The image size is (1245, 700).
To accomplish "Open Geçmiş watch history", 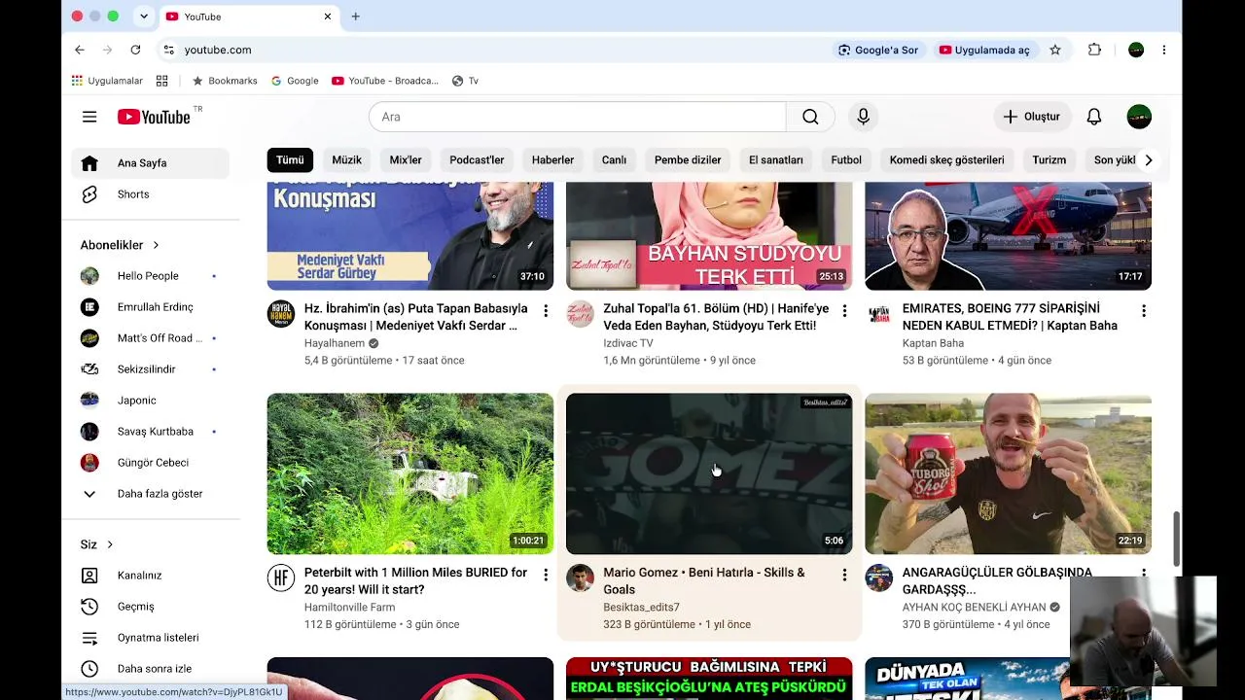I will [x=150, y=607].
